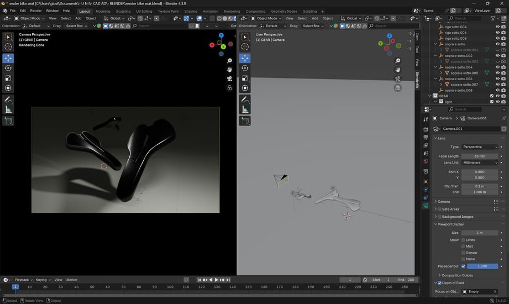Enable the Sensor checkbox

pyautogui.click(x=463, y=253)
